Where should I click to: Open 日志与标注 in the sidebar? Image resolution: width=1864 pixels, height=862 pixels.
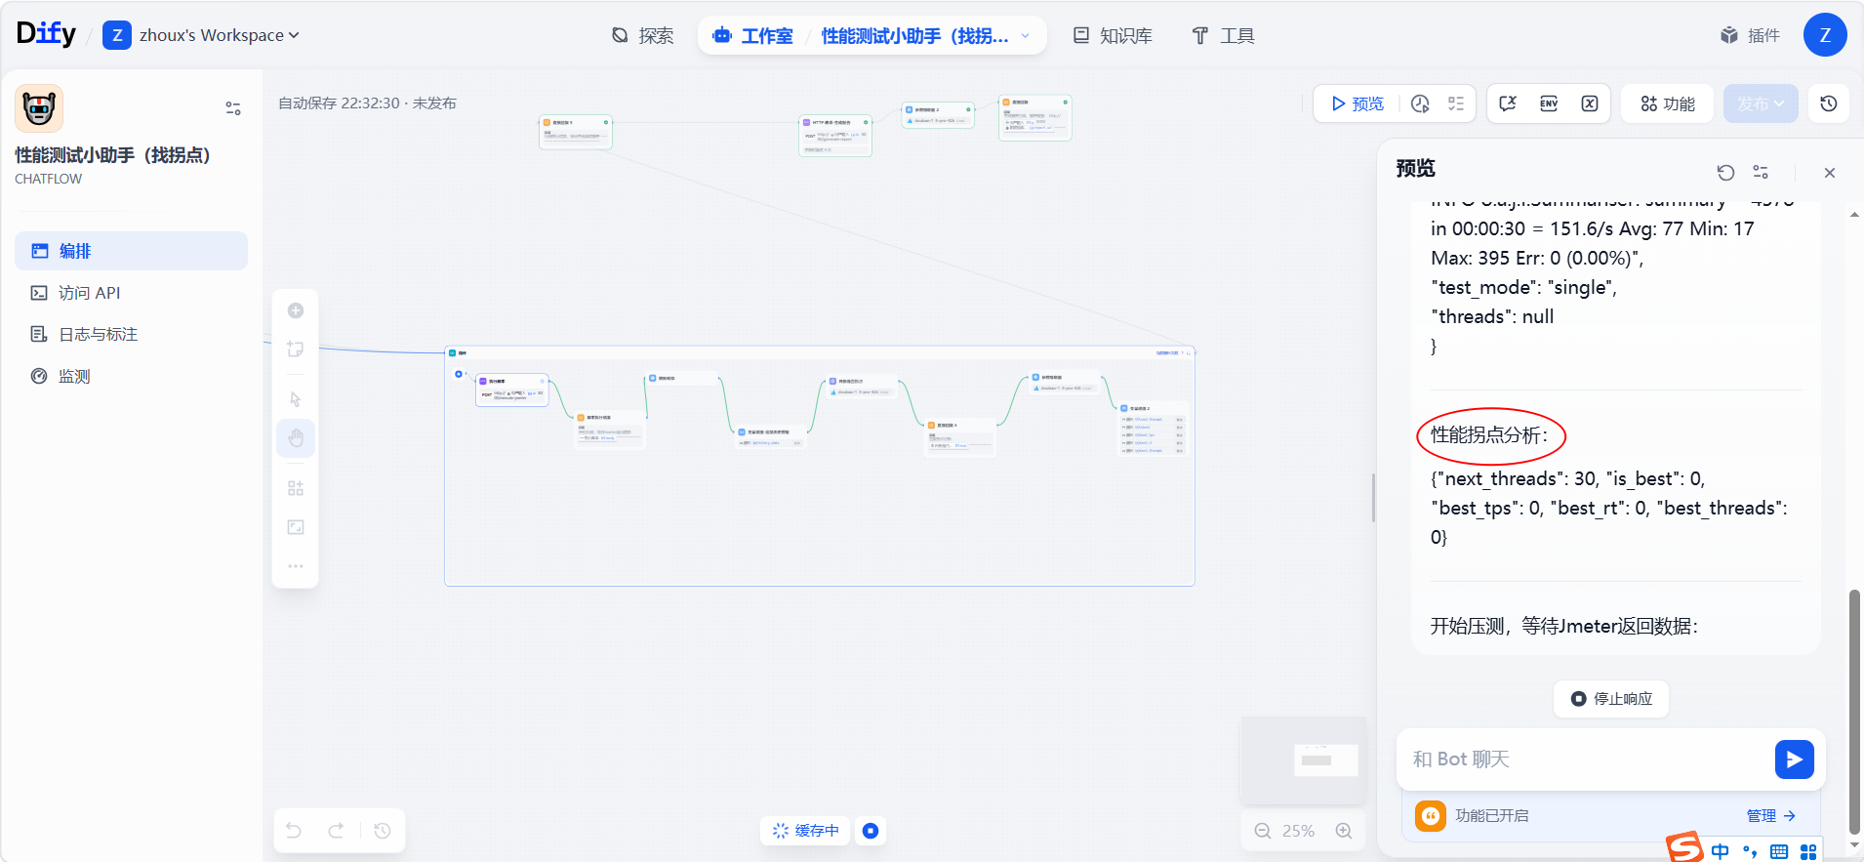click(x=98, y=335)
